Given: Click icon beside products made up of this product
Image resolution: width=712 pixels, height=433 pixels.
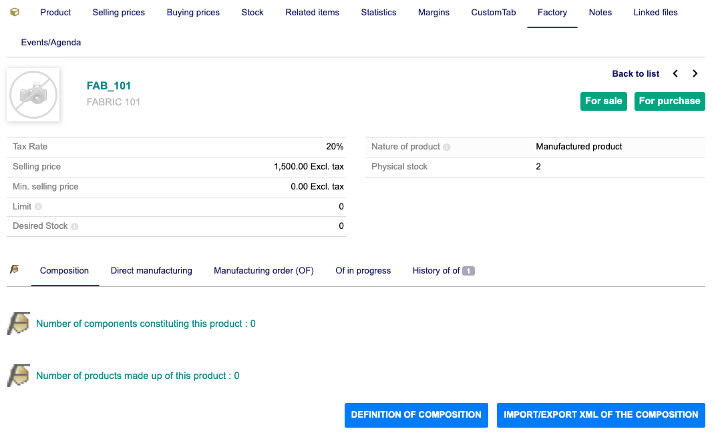Looking at the screenshot, I should [x=19, y=376].
